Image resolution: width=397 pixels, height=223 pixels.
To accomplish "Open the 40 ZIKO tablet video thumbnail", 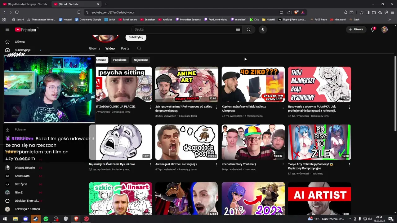I will pyautogui.click(x=253, y=85).
